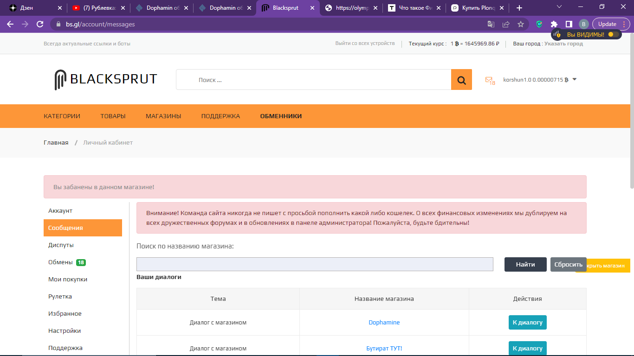
Task: Show the browser side panel
Action: click(569, 24)
